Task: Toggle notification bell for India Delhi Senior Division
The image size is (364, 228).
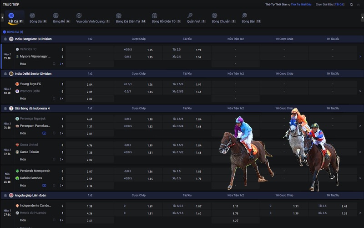Action: coord(5,74)
